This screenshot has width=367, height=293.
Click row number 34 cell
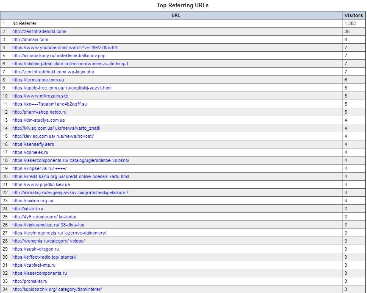5,289
